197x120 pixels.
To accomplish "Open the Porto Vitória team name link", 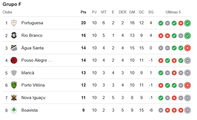I will (x=33, y=85).
